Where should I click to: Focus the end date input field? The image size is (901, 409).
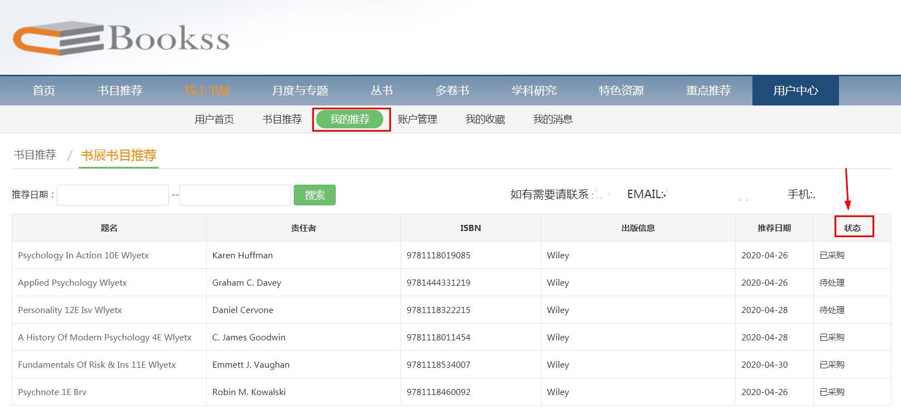point(235,195)
